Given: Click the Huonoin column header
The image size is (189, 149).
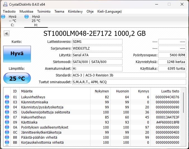Looking at the screenshot, I should (122, 91).
